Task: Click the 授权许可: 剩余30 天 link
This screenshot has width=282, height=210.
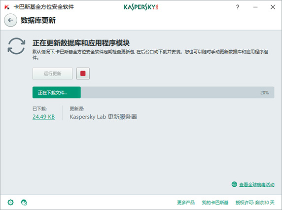Action: tap(255, 203)
